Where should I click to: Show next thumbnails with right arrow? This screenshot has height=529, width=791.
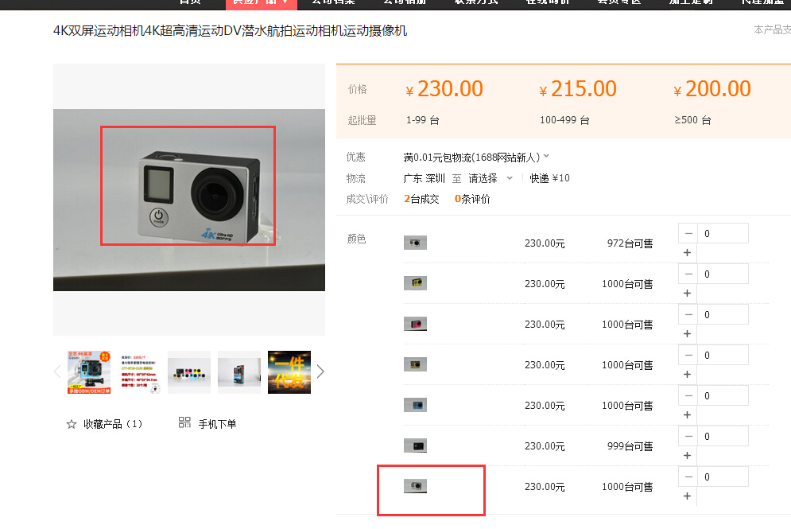(x=320, y=372)
